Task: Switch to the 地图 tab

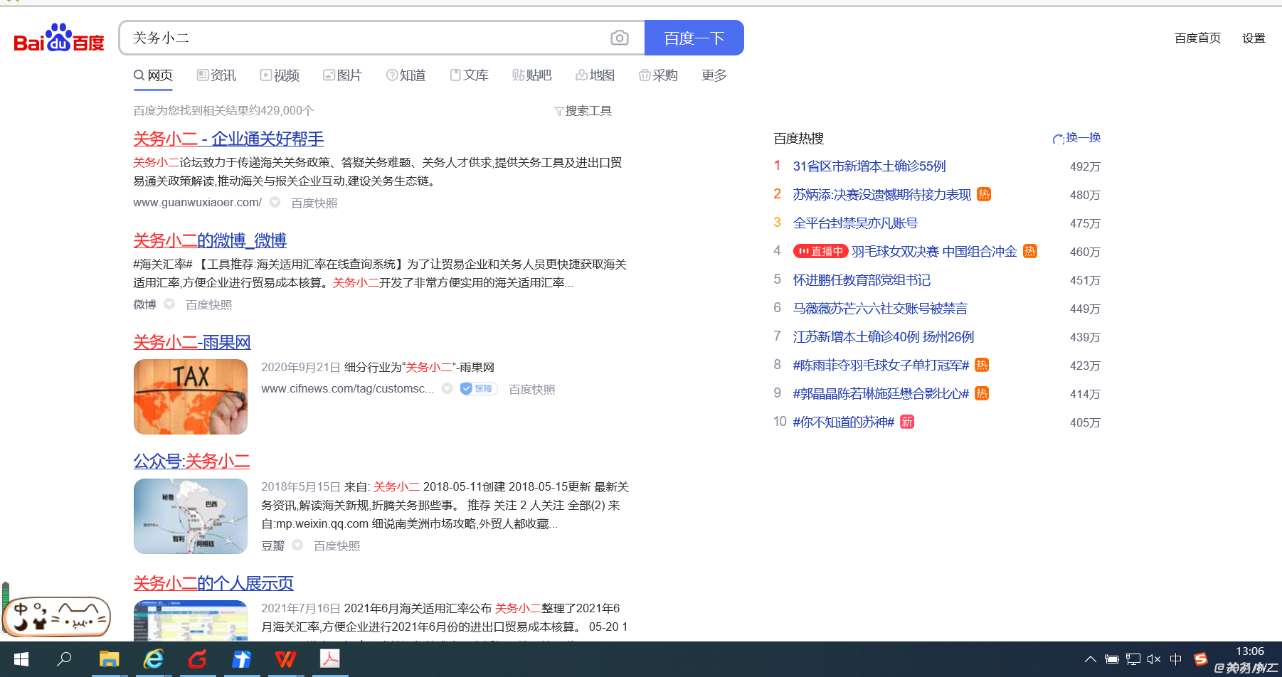Action: [595, 75]
